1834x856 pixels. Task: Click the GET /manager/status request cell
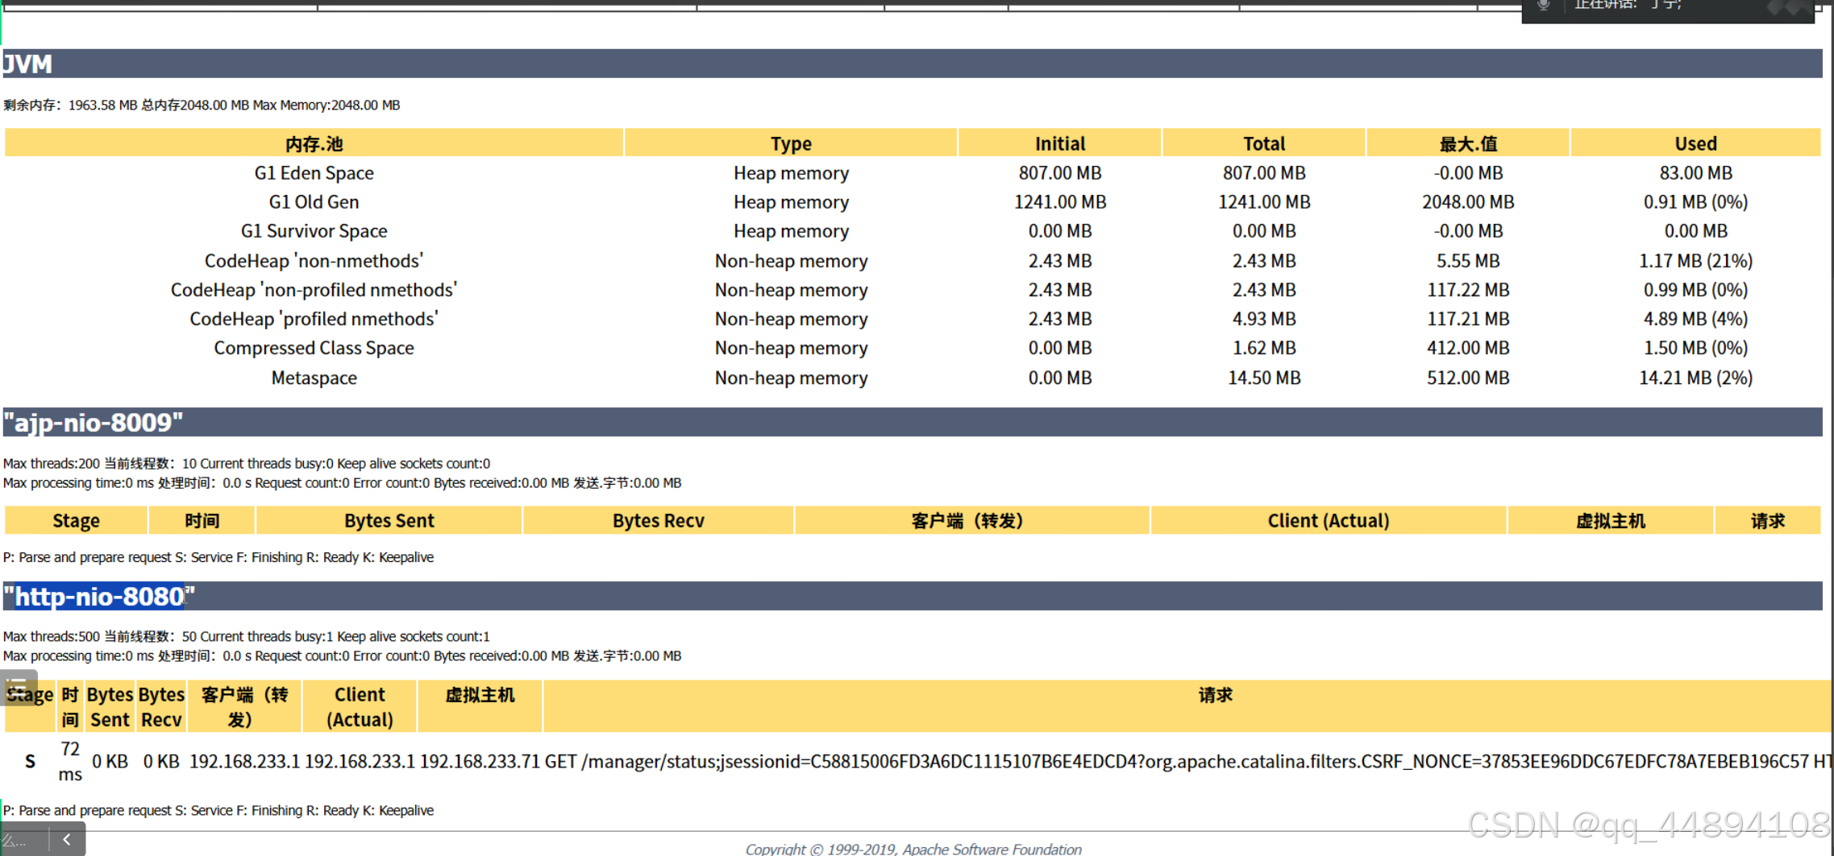tap(1189, 762)
